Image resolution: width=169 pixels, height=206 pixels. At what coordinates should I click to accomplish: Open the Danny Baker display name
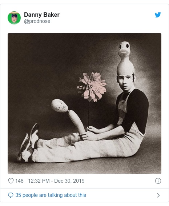[x=42, y=15]
